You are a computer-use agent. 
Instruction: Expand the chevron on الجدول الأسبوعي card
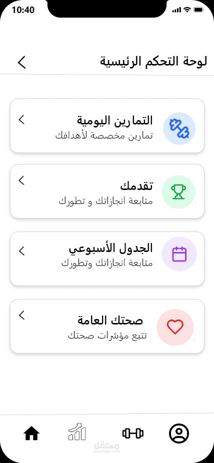click(x=21, y=251)
